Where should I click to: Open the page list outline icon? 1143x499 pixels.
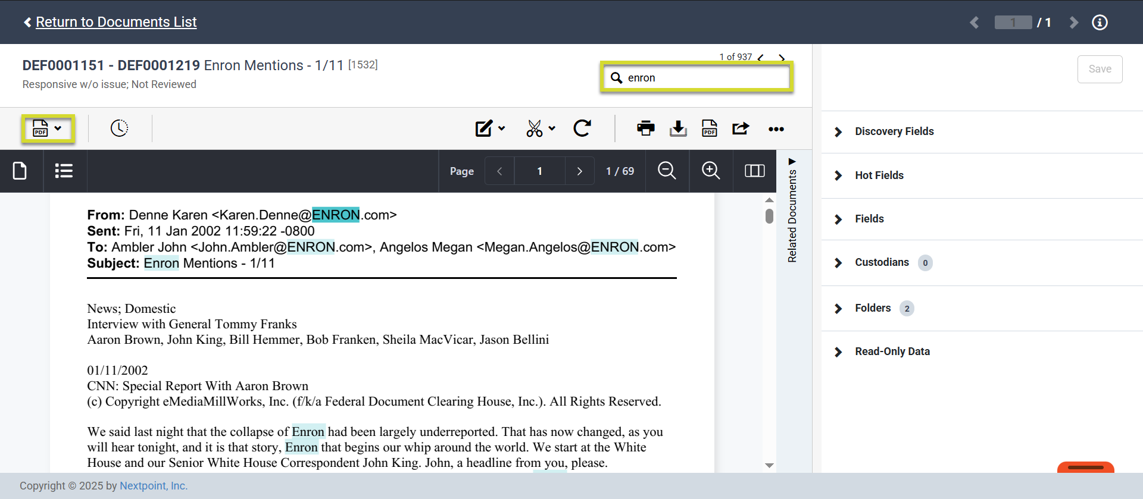64,171
